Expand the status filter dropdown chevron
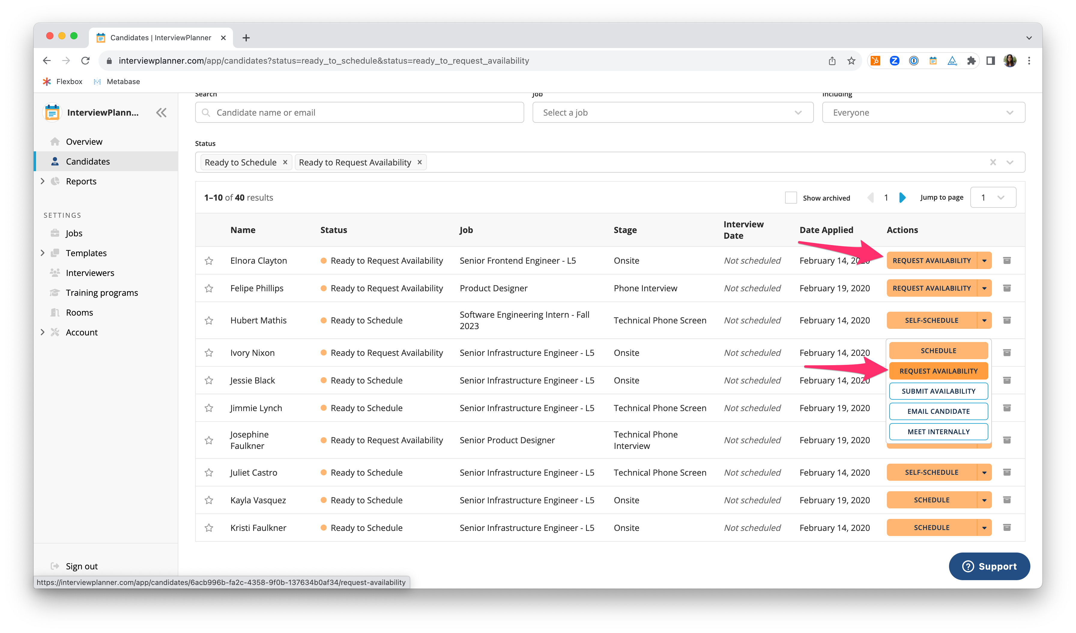The height and width of the screenshot is (633, 1076). click(1010, 162)
